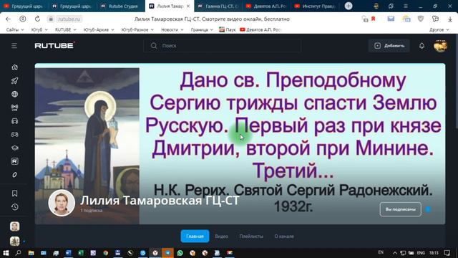Open Telegram from the taskbar

167,253
